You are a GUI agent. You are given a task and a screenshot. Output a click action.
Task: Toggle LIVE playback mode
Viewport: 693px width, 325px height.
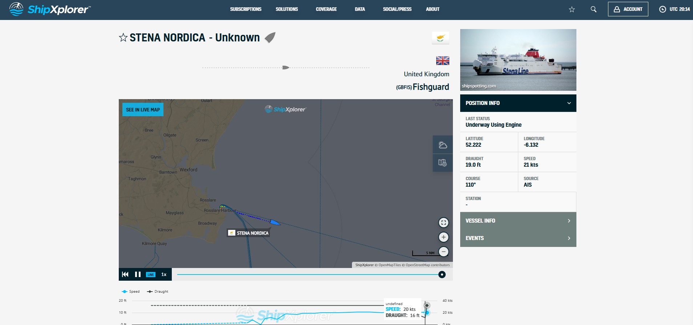click(151, 275)
